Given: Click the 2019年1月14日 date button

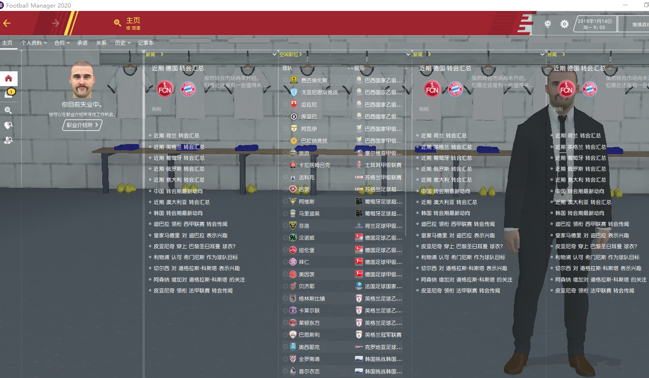Looking at the screenshot, I should (x=594, y=24).
